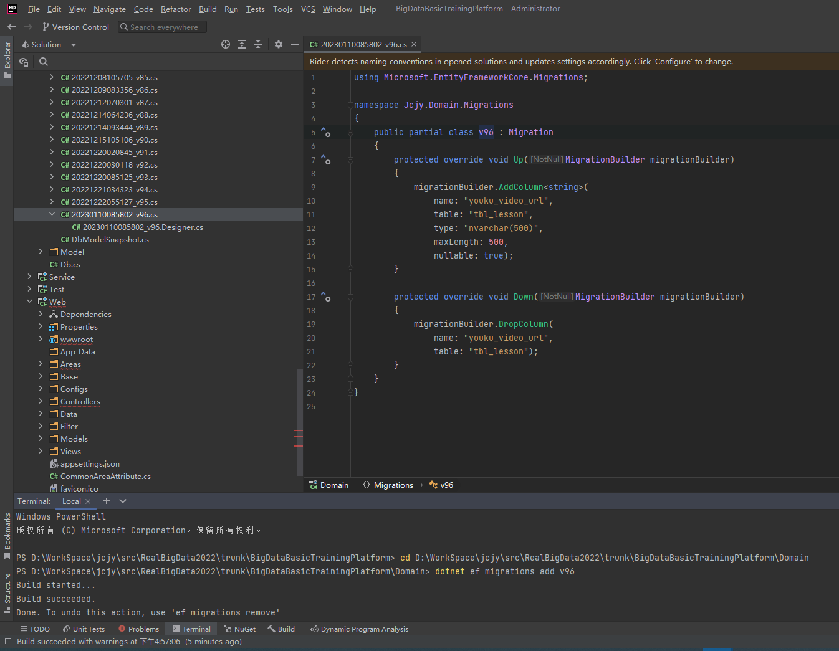
Task: Collapse the Web project node
Action: click(x=29, y=302)
